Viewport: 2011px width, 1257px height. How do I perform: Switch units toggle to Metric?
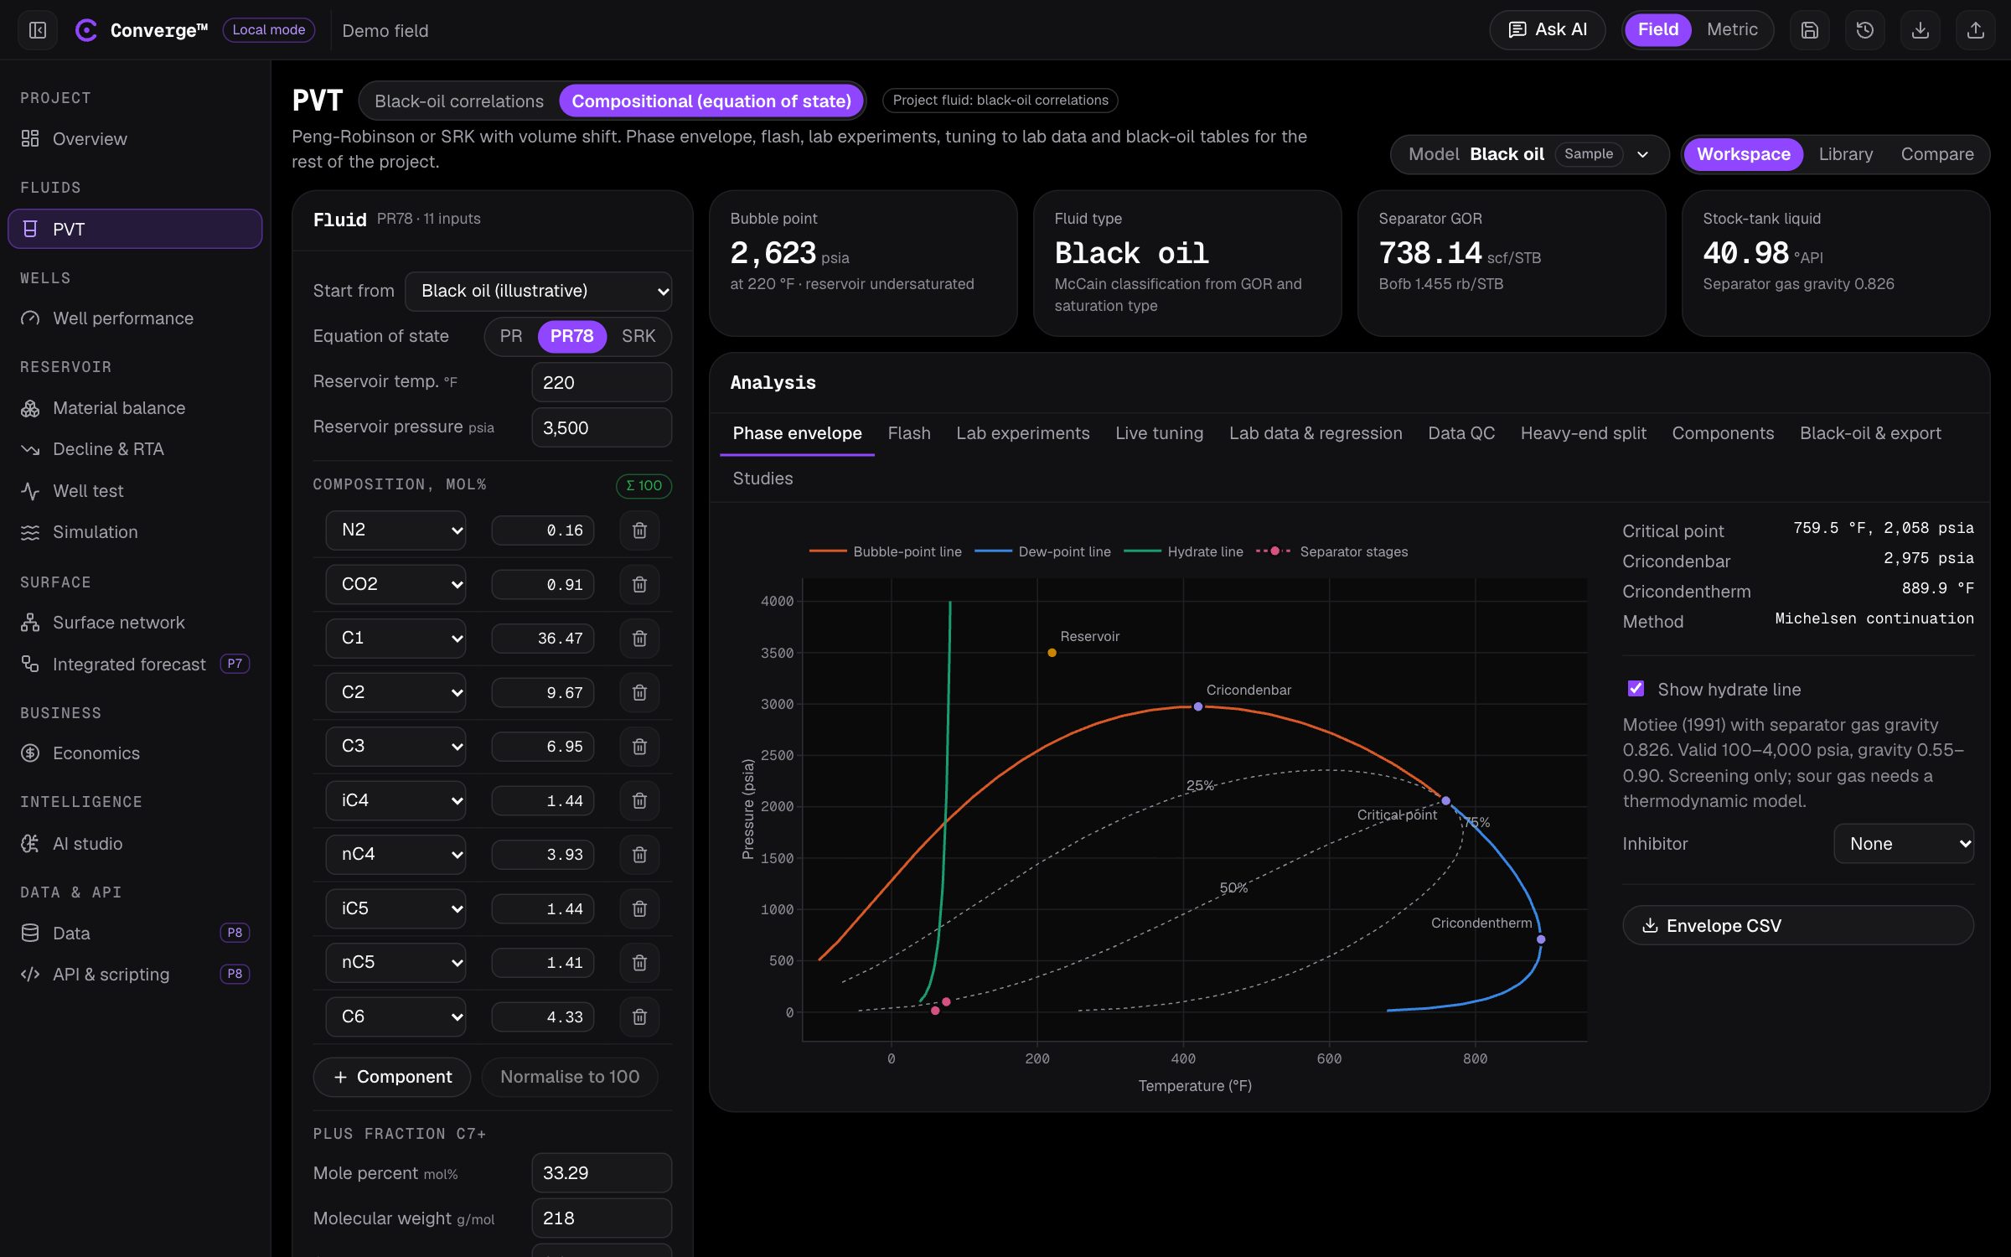[1732, 30]
